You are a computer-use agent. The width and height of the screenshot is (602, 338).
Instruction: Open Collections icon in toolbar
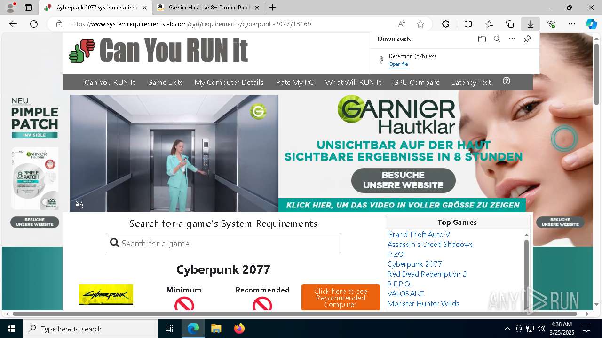pyautogui.click(x=510, y=24)
